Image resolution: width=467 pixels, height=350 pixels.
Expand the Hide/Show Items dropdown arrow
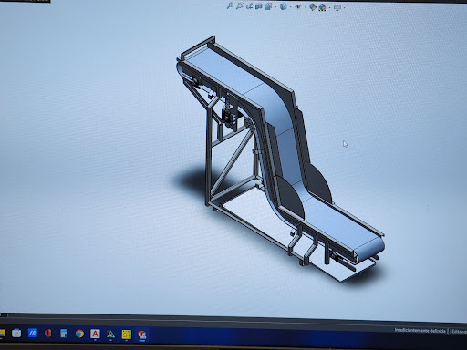[305, 7]
